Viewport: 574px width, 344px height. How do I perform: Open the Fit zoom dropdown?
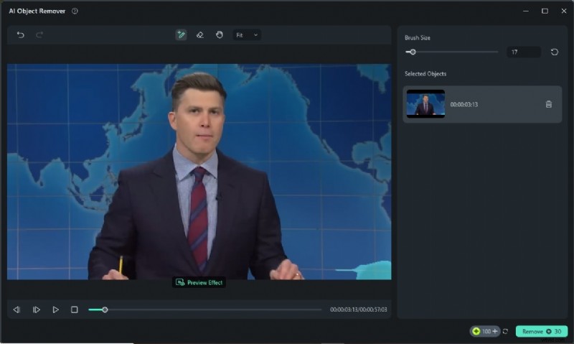pos(247,34)
